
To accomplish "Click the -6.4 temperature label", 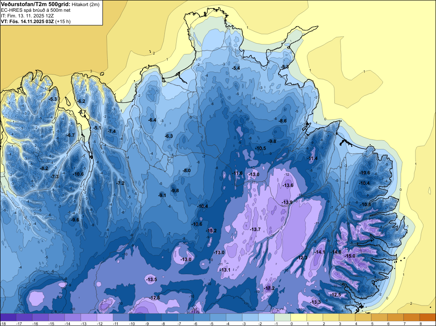I will coord(152,120).
